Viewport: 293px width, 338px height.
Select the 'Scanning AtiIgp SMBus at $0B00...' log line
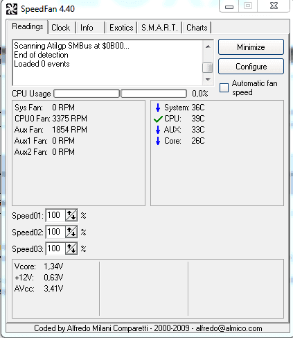(x=71, y=46)
